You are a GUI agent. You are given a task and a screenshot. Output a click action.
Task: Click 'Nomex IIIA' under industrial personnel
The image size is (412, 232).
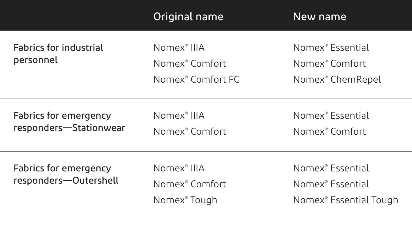(x=179, y=48)
